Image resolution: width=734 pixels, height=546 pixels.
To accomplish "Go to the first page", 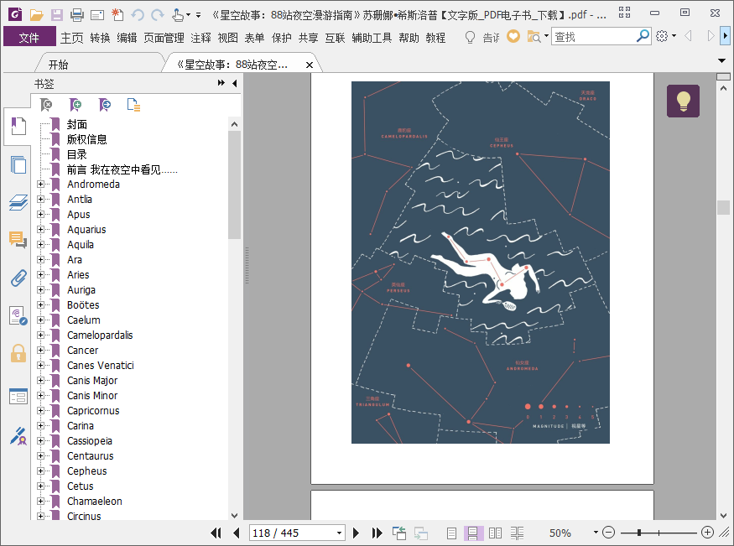I will [216, 533].
